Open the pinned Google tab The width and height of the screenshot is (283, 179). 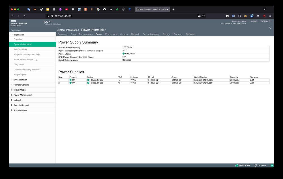tap(98, 9)
